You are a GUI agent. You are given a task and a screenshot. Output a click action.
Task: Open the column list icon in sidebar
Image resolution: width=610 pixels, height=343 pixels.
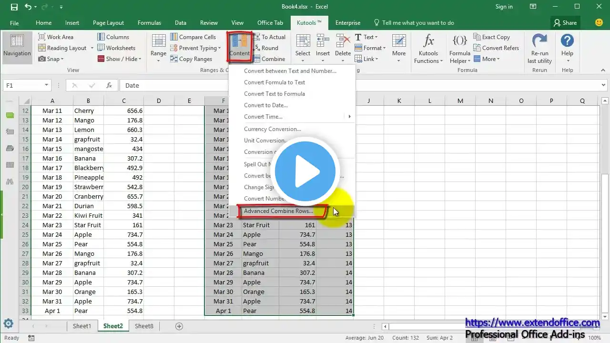(x=10, y=165)
